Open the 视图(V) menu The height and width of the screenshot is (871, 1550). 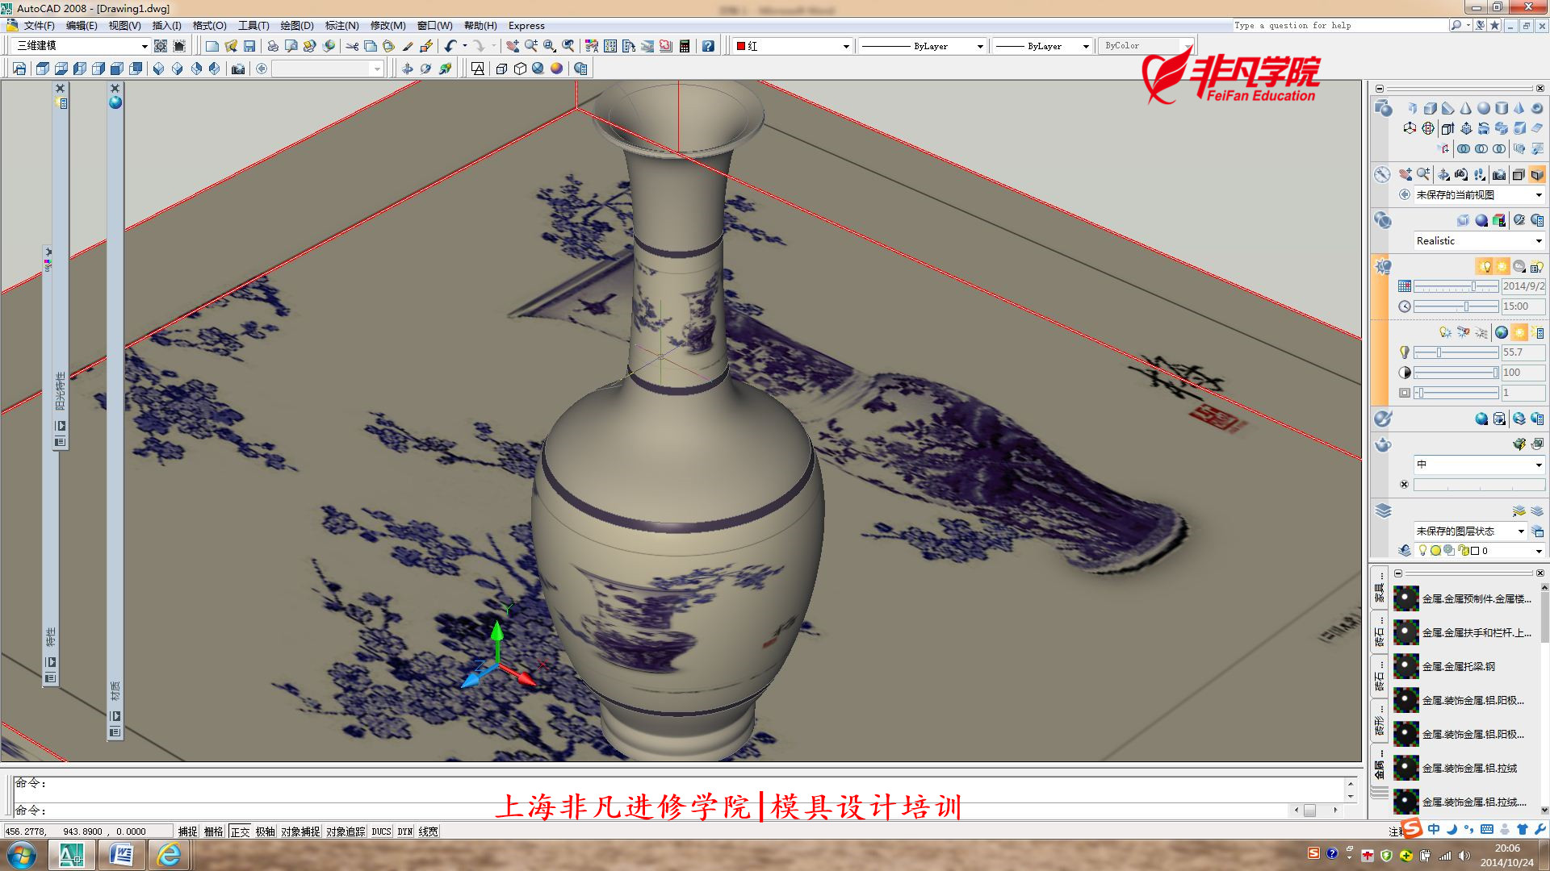[x=124, y=26]
